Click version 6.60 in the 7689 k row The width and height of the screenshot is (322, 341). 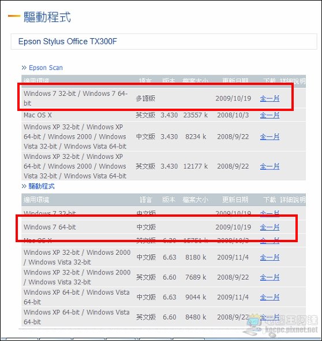tap(169, 277)
